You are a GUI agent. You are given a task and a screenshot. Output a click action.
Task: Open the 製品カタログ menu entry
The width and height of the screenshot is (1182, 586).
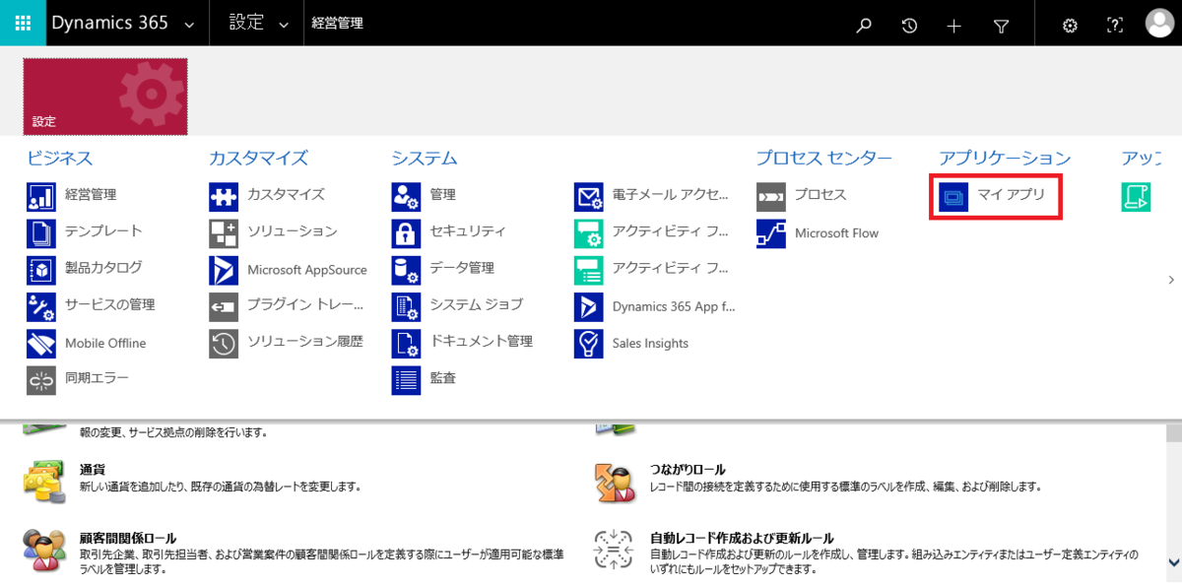tap(103, 268)
